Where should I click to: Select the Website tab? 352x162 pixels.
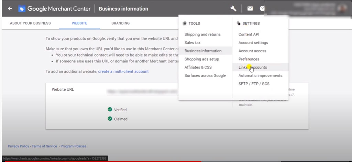79,23
